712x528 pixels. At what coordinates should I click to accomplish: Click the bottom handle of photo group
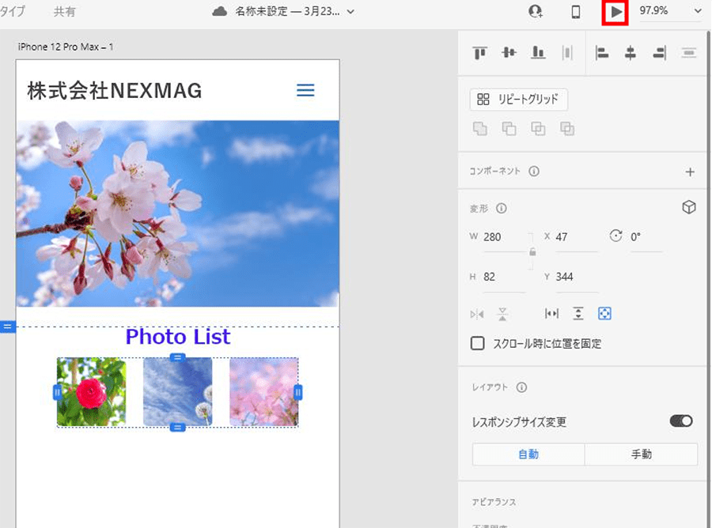pyautogui.click(x=177, y=428)
